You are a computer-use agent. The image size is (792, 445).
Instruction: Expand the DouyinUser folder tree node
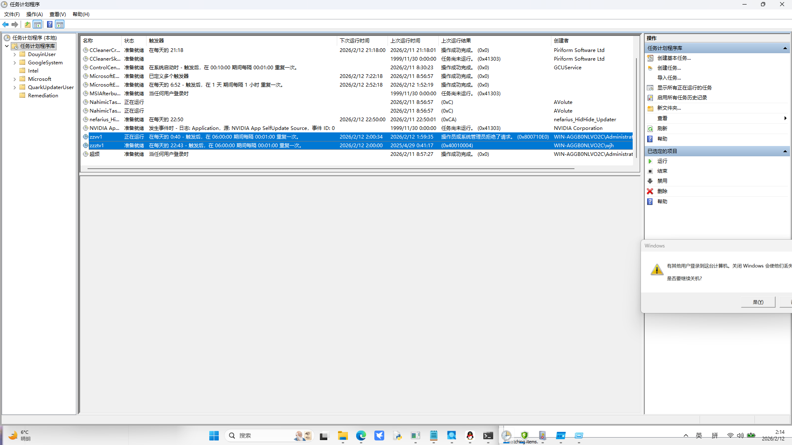(15, 54)
